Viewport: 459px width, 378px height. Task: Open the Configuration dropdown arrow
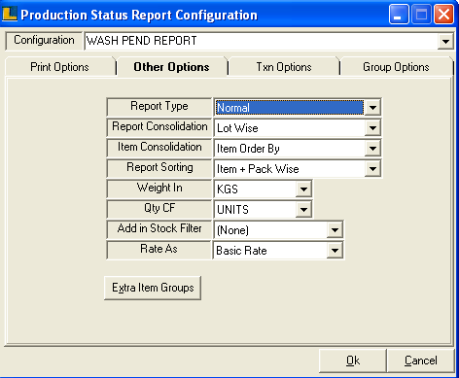click(445, 41)
